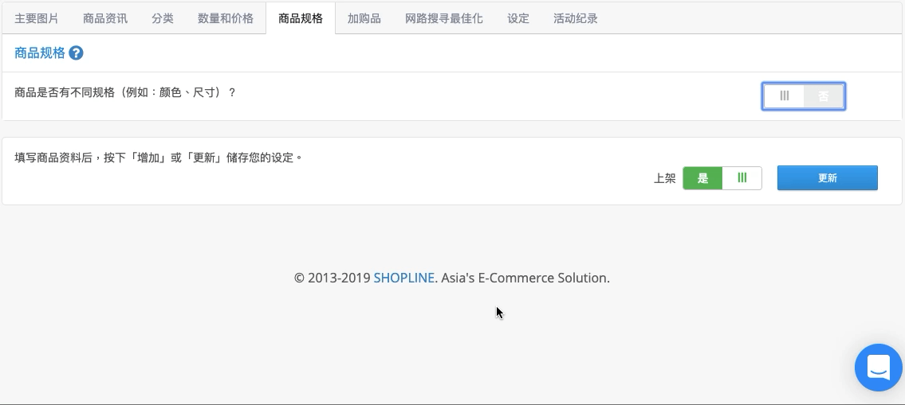Toggle the 否 side of product variations switch
This screenshot has width=905, height=405.
coord(824,96)
